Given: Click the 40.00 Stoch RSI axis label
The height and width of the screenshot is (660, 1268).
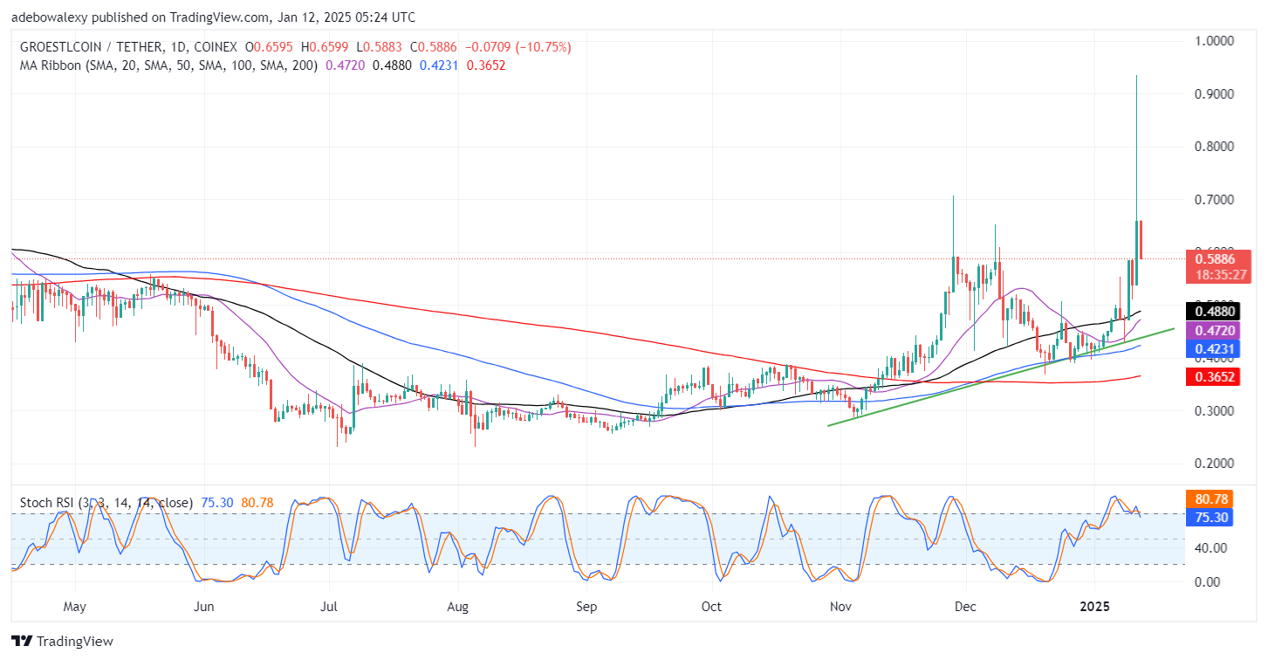Looking at the screenshot, I should point(1212,547).
